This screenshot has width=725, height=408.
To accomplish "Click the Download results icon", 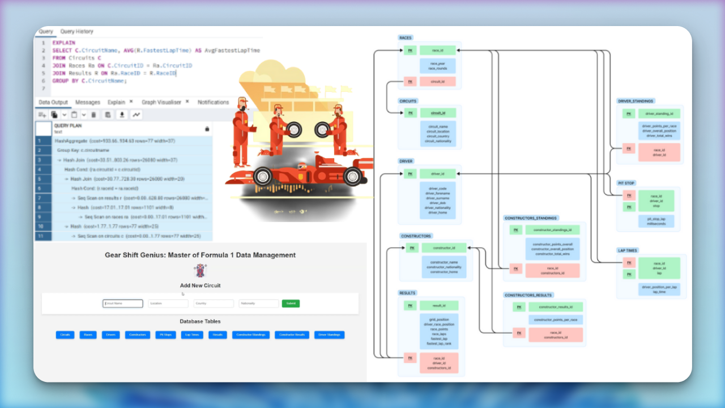I will tap(122, 114).
